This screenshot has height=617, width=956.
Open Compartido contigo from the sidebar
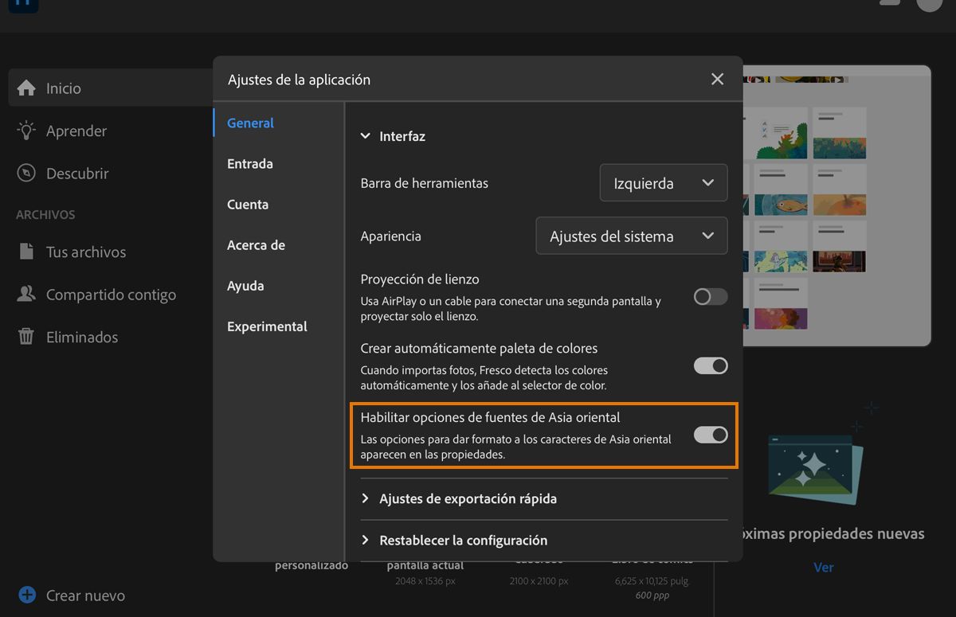pyautogui.click(x=111, y=294)
